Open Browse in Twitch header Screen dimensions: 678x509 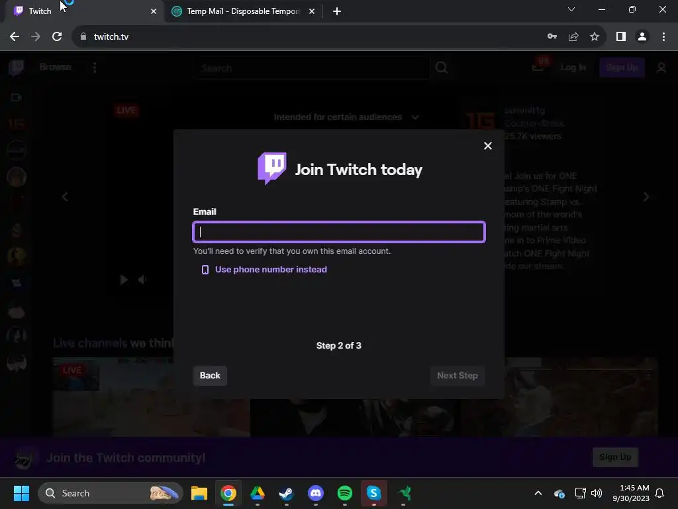click(x=56, y=67)
